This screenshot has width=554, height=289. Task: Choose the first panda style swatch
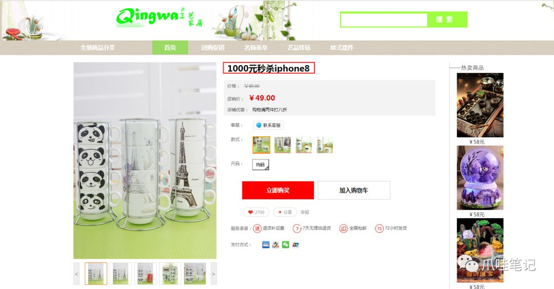262,145
